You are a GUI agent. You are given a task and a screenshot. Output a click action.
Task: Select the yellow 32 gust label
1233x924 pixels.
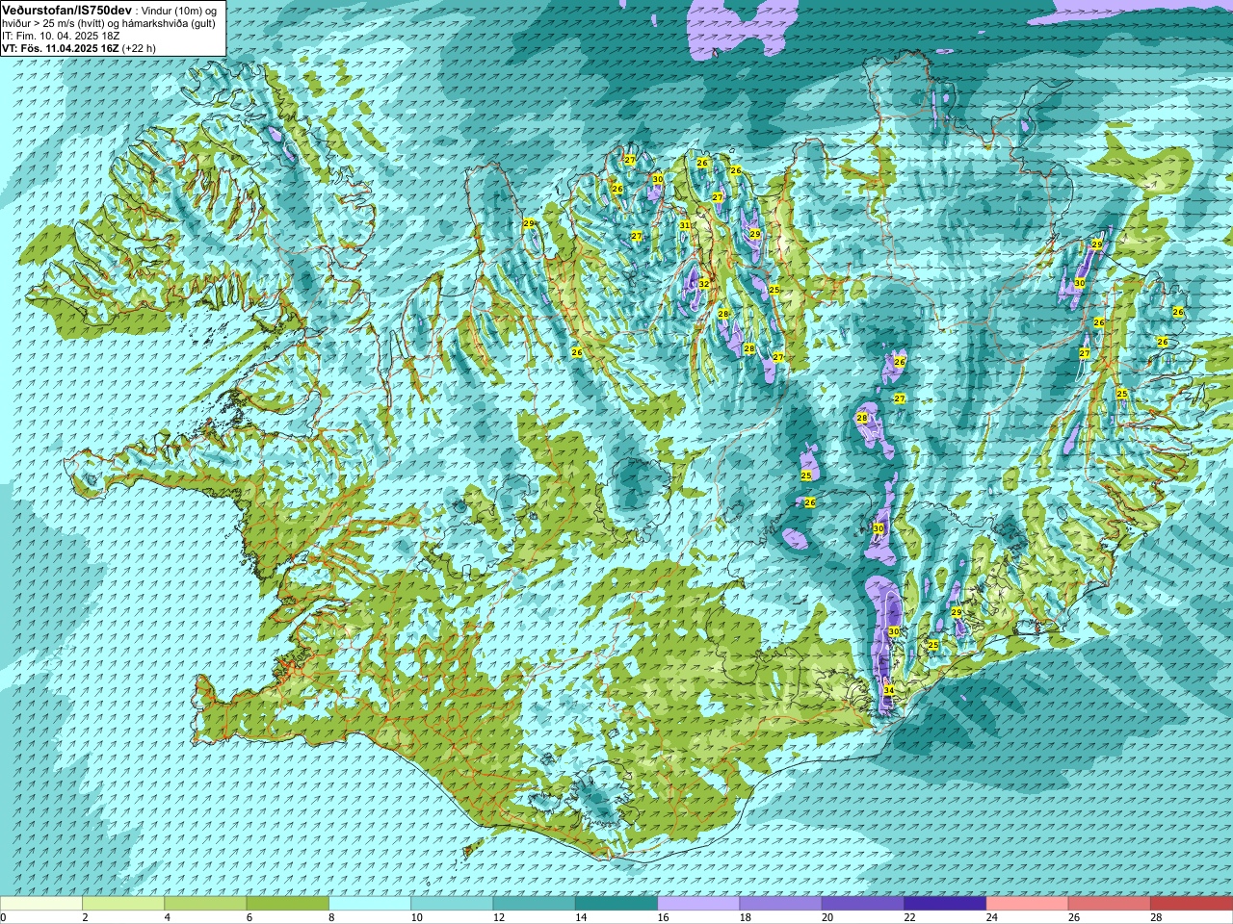tap(704, 284)
